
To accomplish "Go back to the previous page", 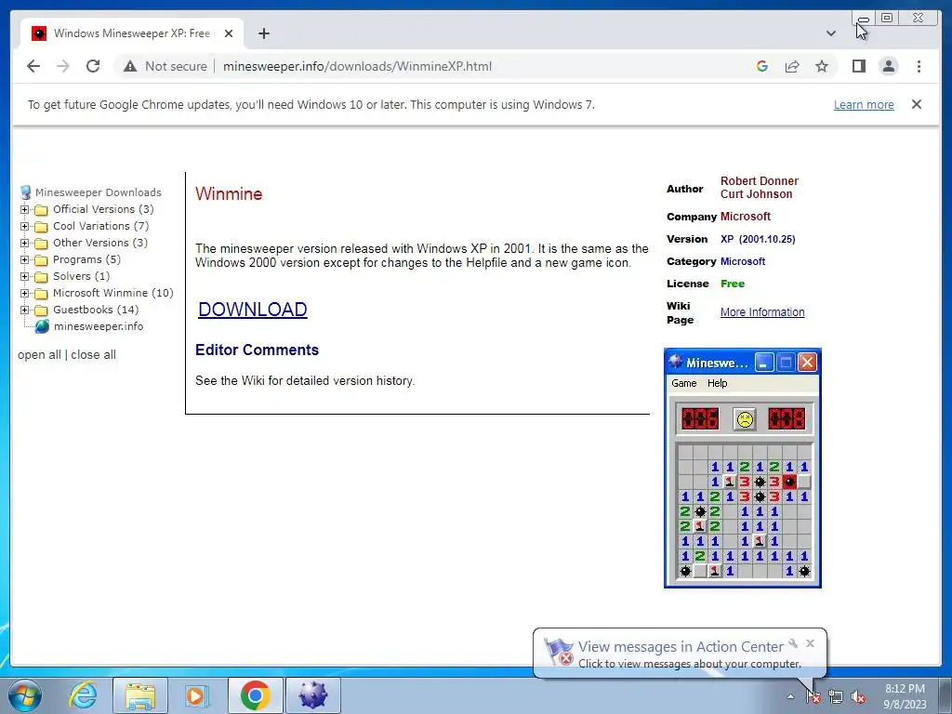I will (33, 66).
